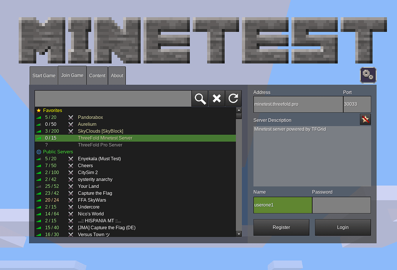Open settings via the gear icon
Screen dimensions: 397x270
tap(368, 75)
